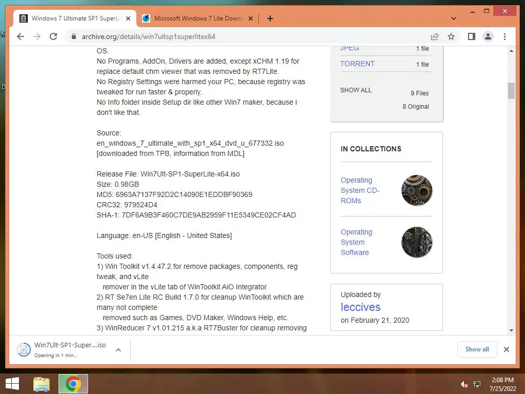
Task: Click '9 Files' count text
Action: pyautogui.click(x=419, y=93)
